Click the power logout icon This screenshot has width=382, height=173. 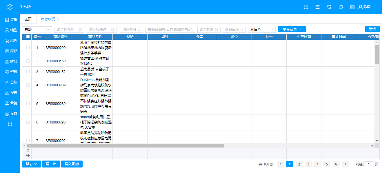tap(10, 124)
